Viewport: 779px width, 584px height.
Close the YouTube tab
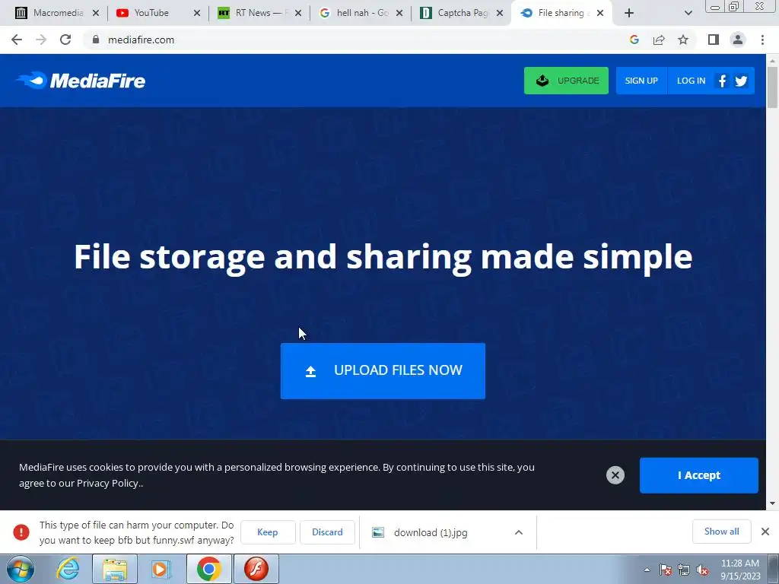(x=197, y=13)
